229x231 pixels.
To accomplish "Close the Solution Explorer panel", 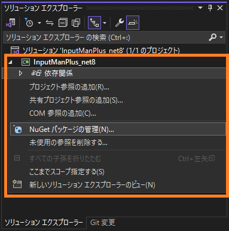I will [220, 8].
